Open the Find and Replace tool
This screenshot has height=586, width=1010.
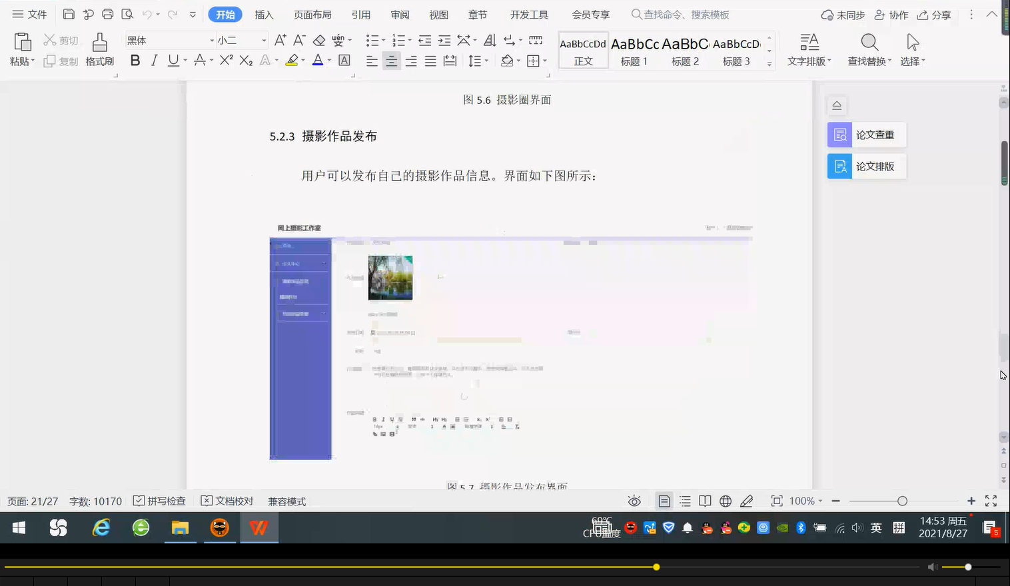click(868, 47)
